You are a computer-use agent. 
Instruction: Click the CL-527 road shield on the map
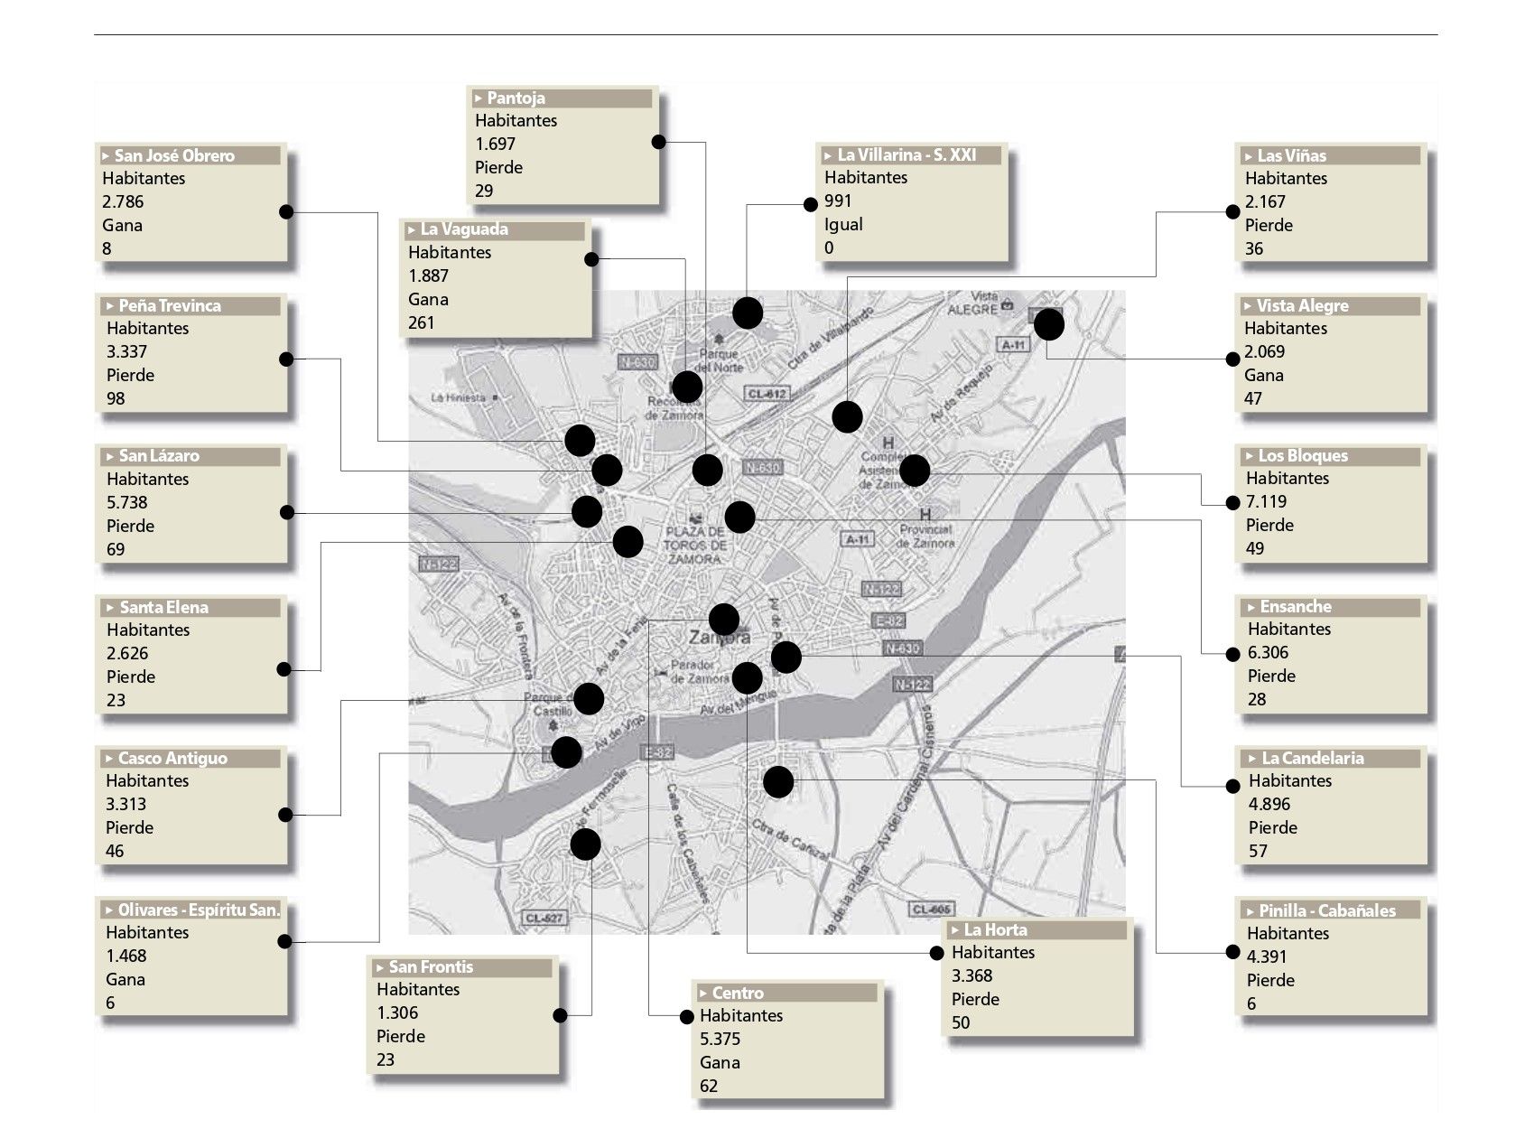544,919
